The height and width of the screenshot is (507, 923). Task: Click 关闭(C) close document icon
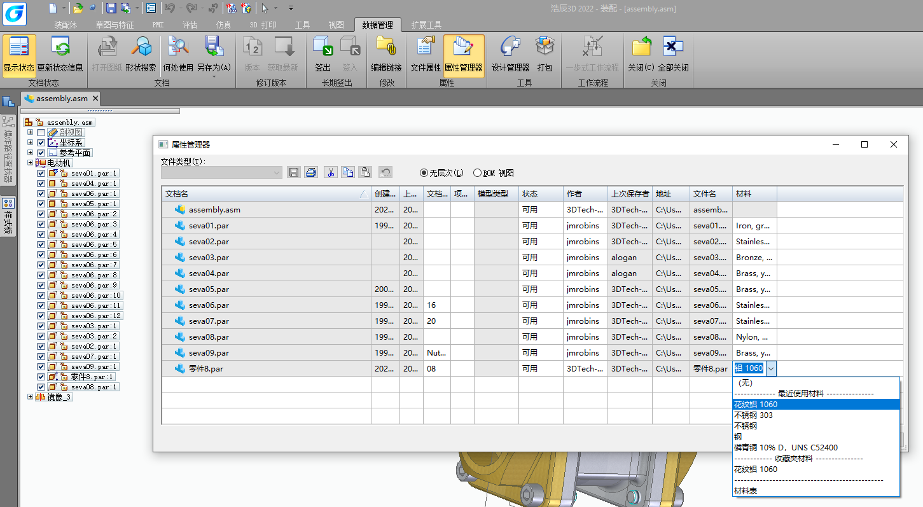coord(641,48)
